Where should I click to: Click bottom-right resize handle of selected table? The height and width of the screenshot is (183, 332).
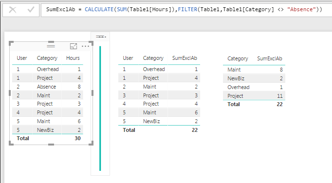[x=91, y=143]
